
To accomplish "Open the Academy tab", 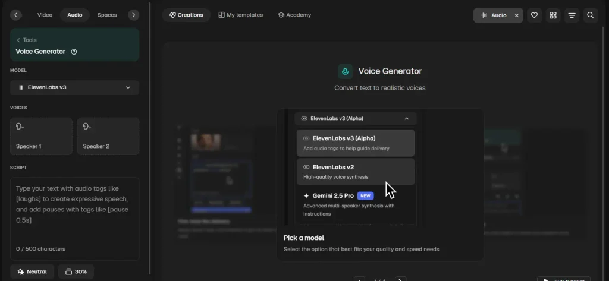I will 294,15.
